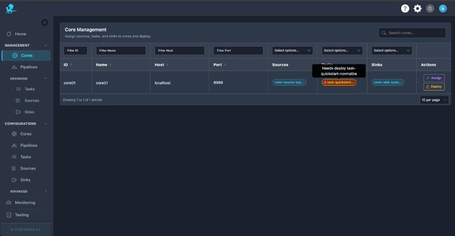Viewport: 455px width, 236px height.
Task: Sort by Port column arrows
Action: pos(225,65)
